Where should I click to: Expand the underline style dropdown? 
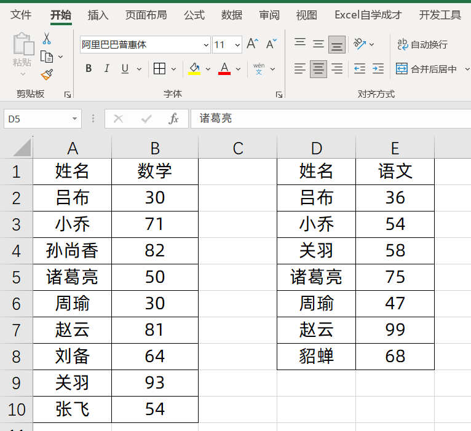coord(139,69)
